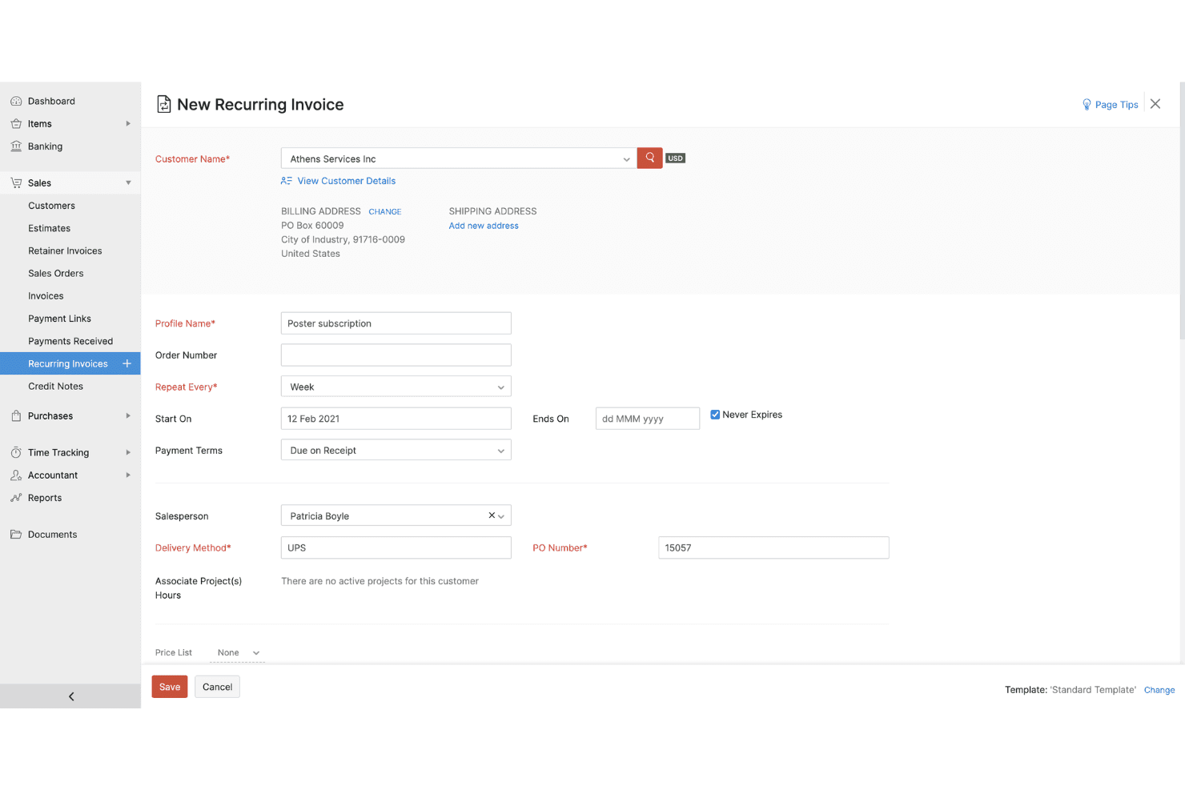
Task: Open the Salesperson dropdown arrow
Action: coord(502,516)
